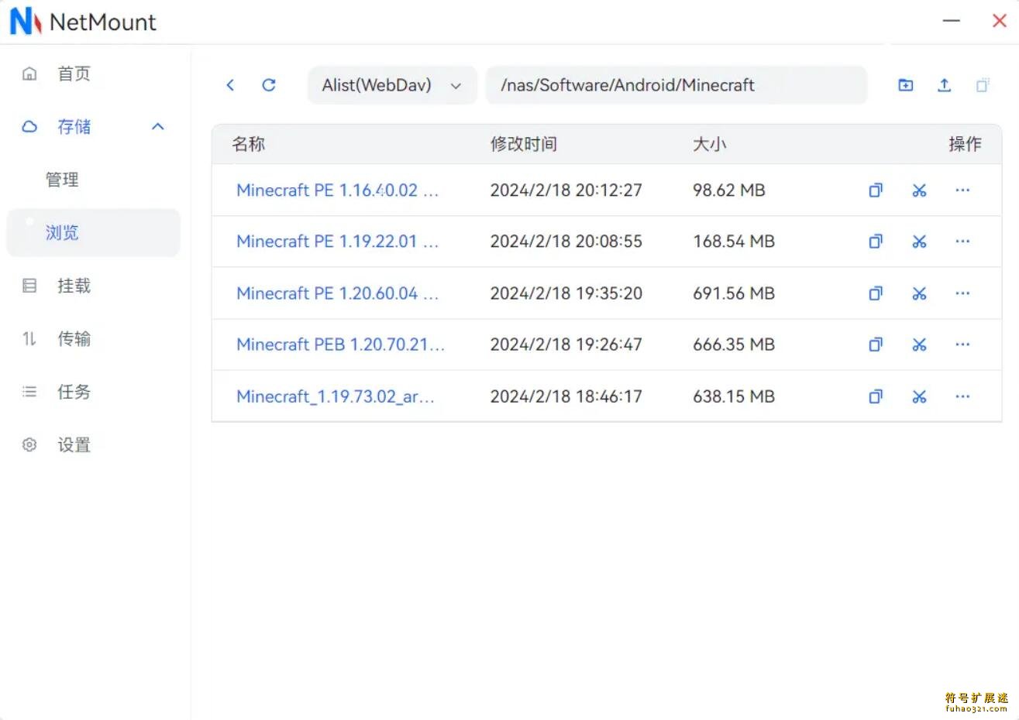This screenshot has width=1019, height=720.
Task: Click the path input showing /nas/Software/Android/Minecraft
Action: (x=676, y=85)
